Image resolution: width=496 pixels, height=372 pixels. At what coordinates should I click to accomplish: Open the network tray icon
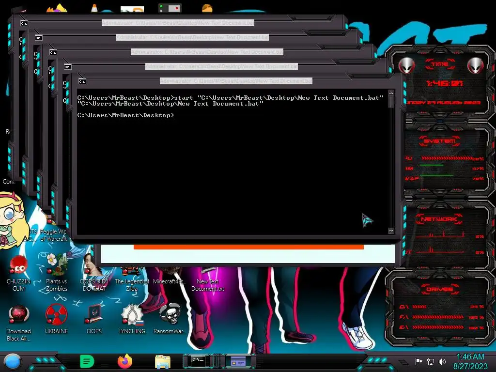pyautogui.click(x=430, y=361)
